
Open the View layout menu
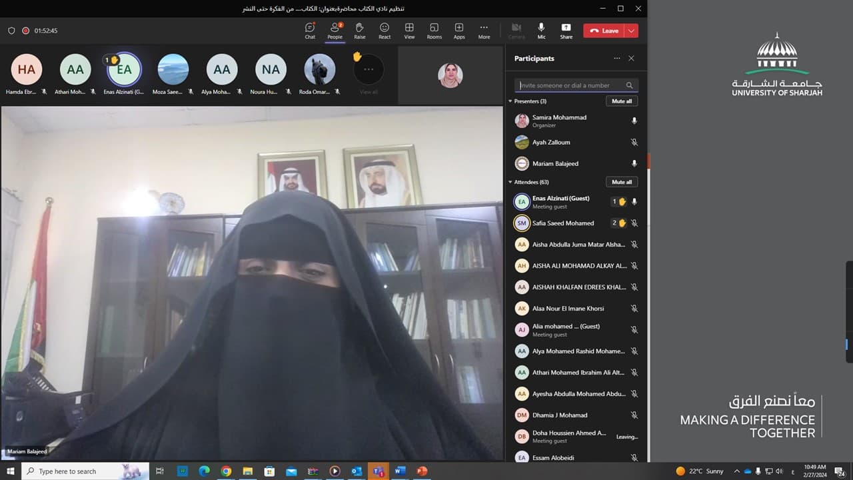409,30
